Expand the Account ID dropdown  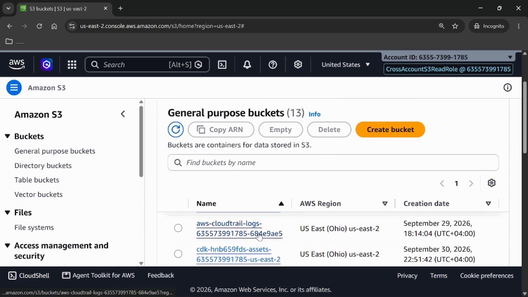click(448, 57)
